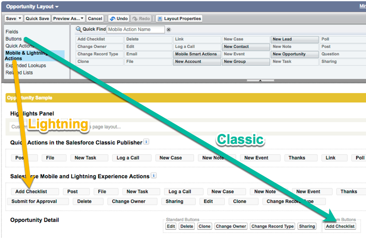Screen dimensions: 366x238
Task: Click the Opportunity Sample header bar
Action: 186,98
